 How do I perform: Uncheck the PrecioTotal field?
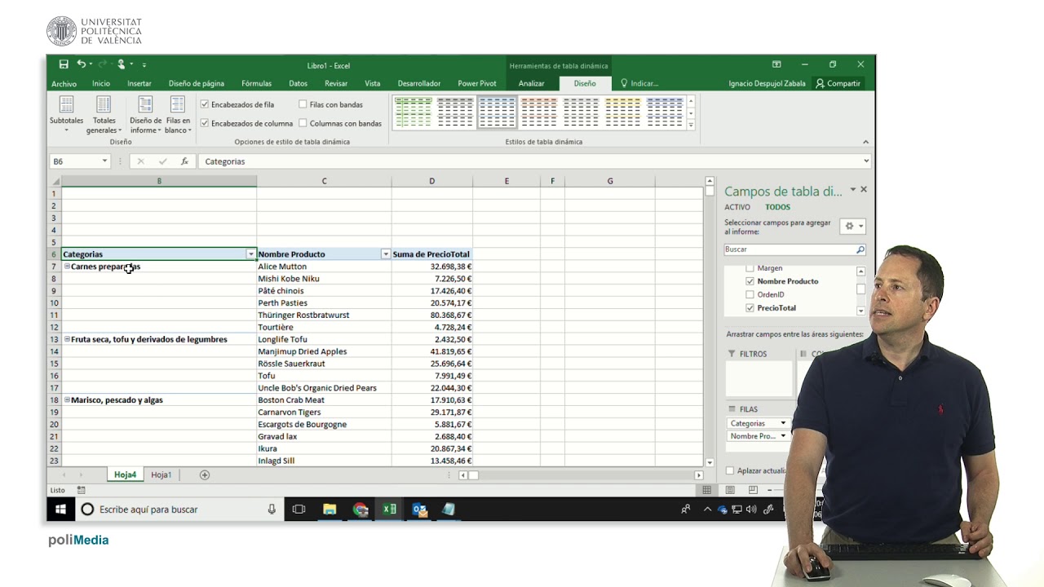click(x=750, y=308)
